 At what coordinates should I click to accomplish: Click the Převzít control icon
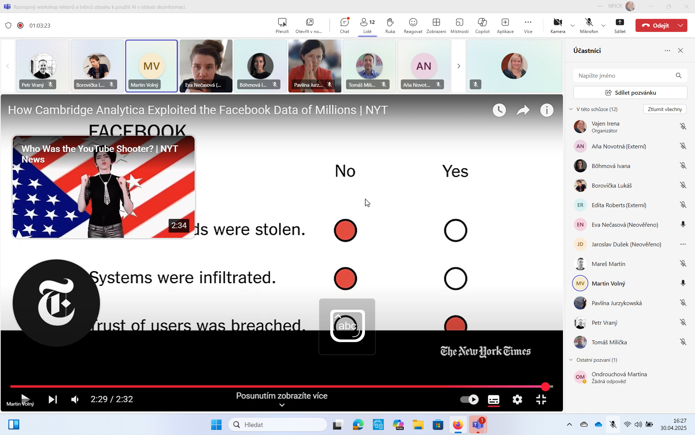point(282,22)
